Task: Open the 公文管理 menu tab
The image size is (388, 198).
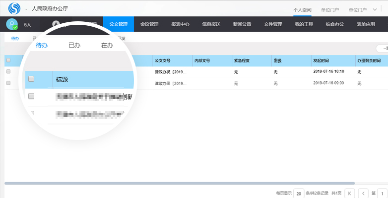Action: pyautogui.click(x=118, y=24)
